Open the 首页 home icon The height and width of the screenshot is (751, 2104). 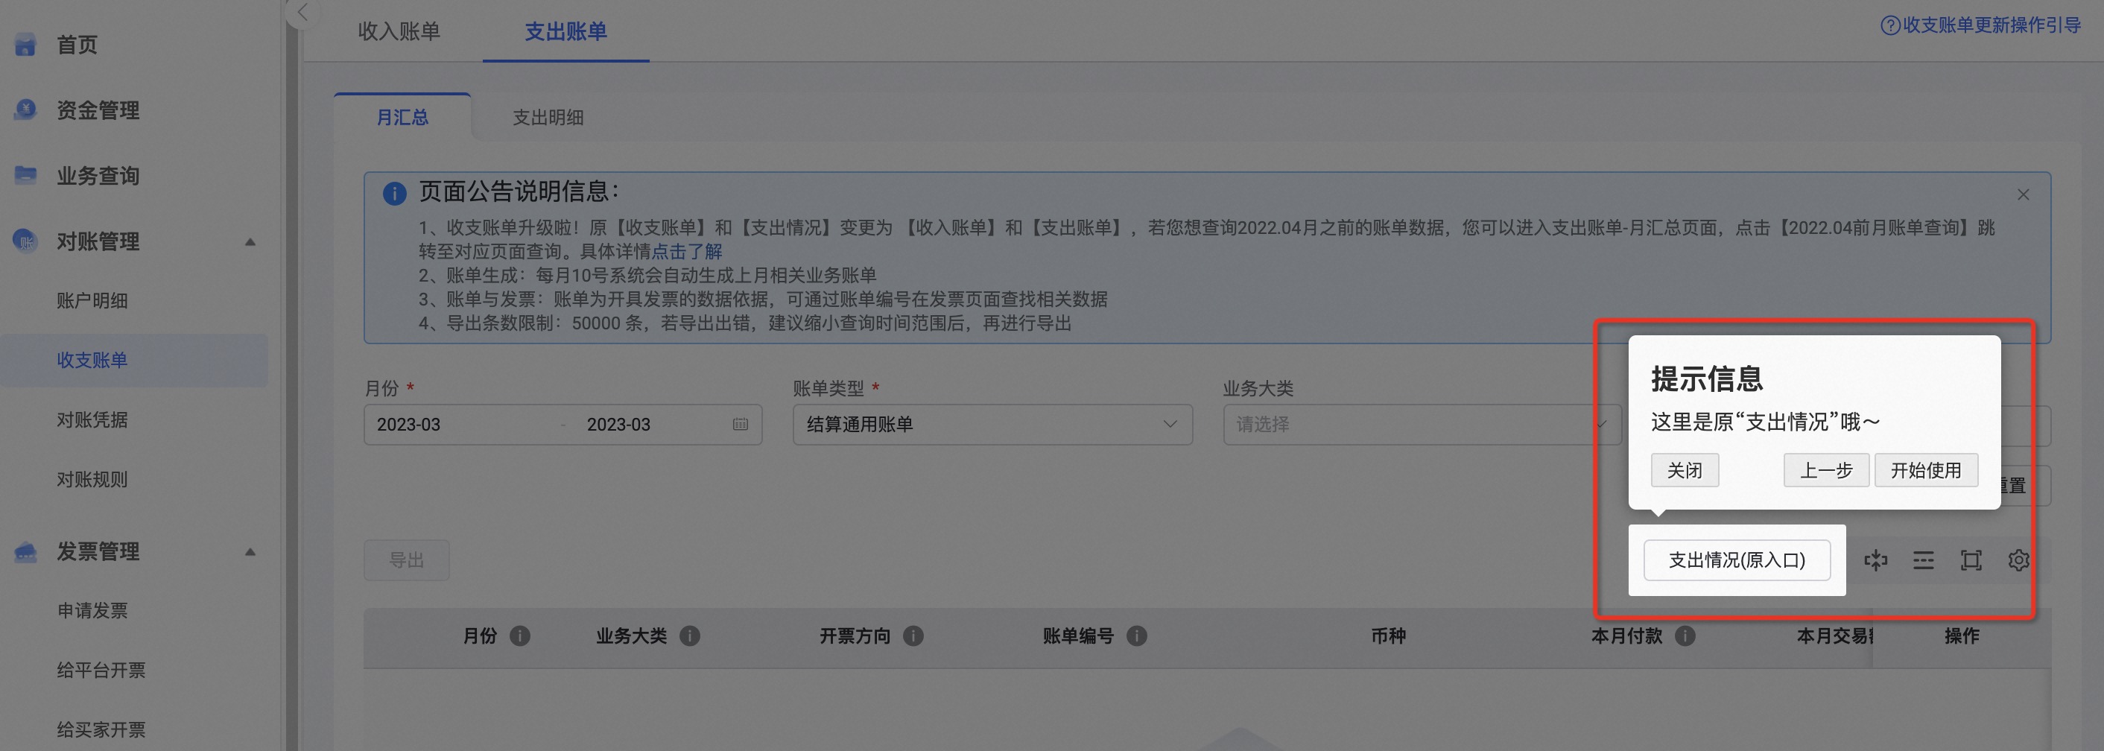coord(25,45)
